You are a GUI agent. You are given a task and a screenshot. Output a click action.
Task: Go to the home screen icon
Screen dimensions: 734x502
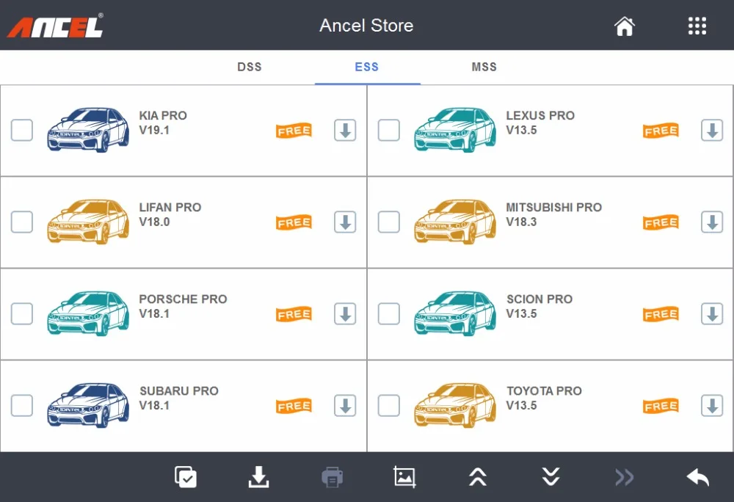[x=625, y=26]
